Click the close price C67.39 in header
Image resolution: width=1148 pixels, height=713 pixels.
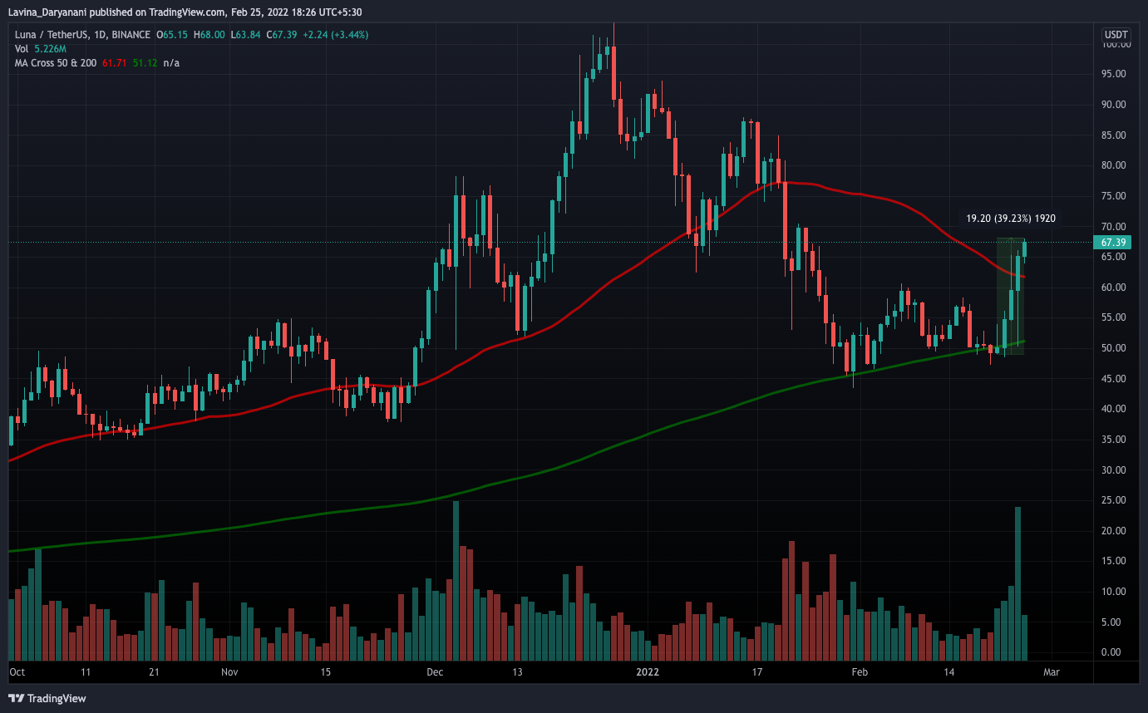(281, 35)
